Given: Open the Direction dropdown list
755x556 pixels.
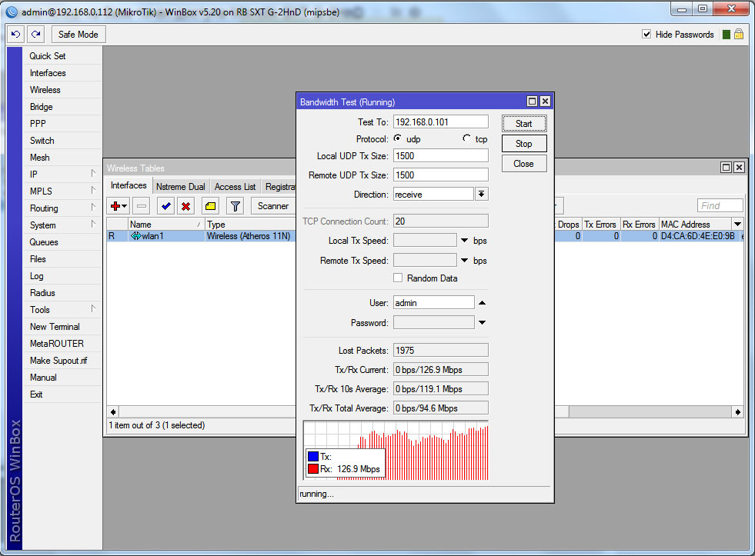Looking at the screenshot, I should 482,195.
